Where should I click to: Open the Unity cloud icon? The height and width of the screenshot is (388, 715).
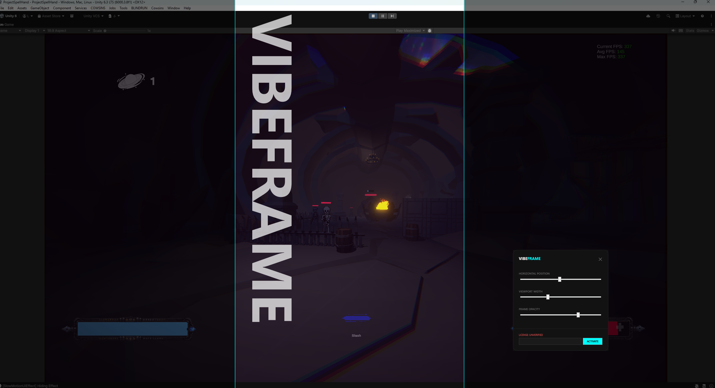[x=648, y=16]
